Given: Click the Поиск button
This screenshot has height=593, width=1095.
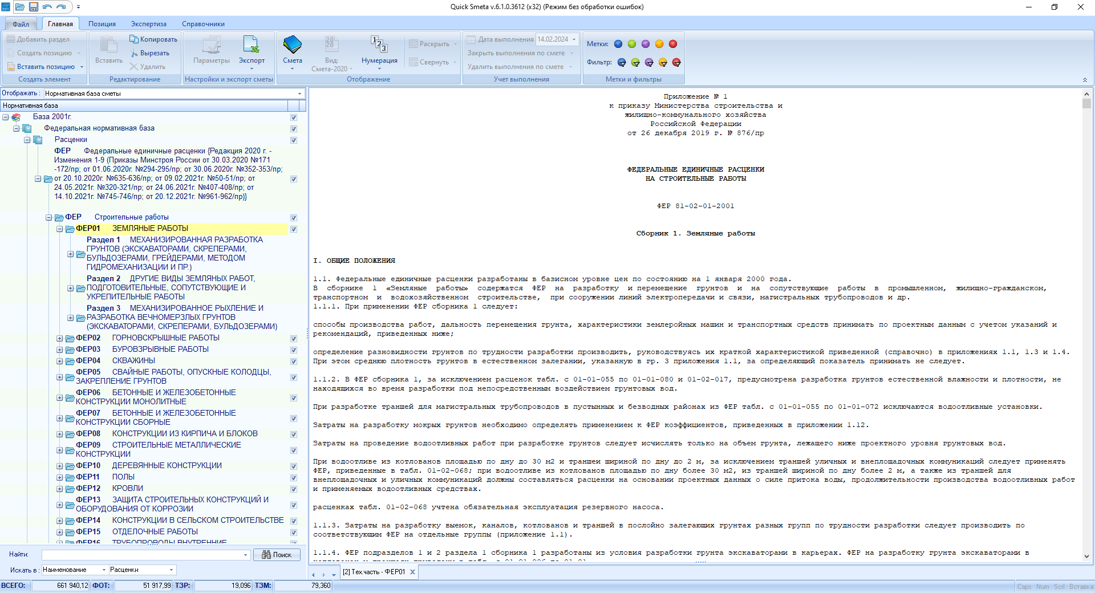Looking at the screenshot, I should 277,555.
